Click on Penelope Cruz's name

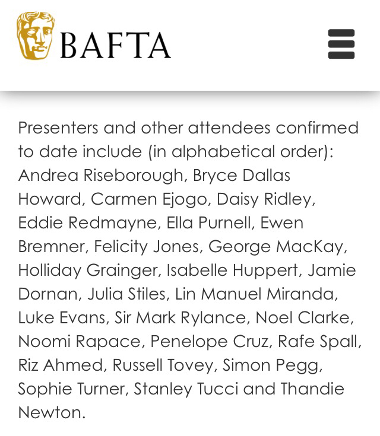[x=210, y=342]
